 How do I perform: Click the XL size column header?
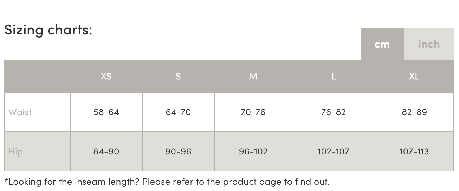click(x=414, y=76)
